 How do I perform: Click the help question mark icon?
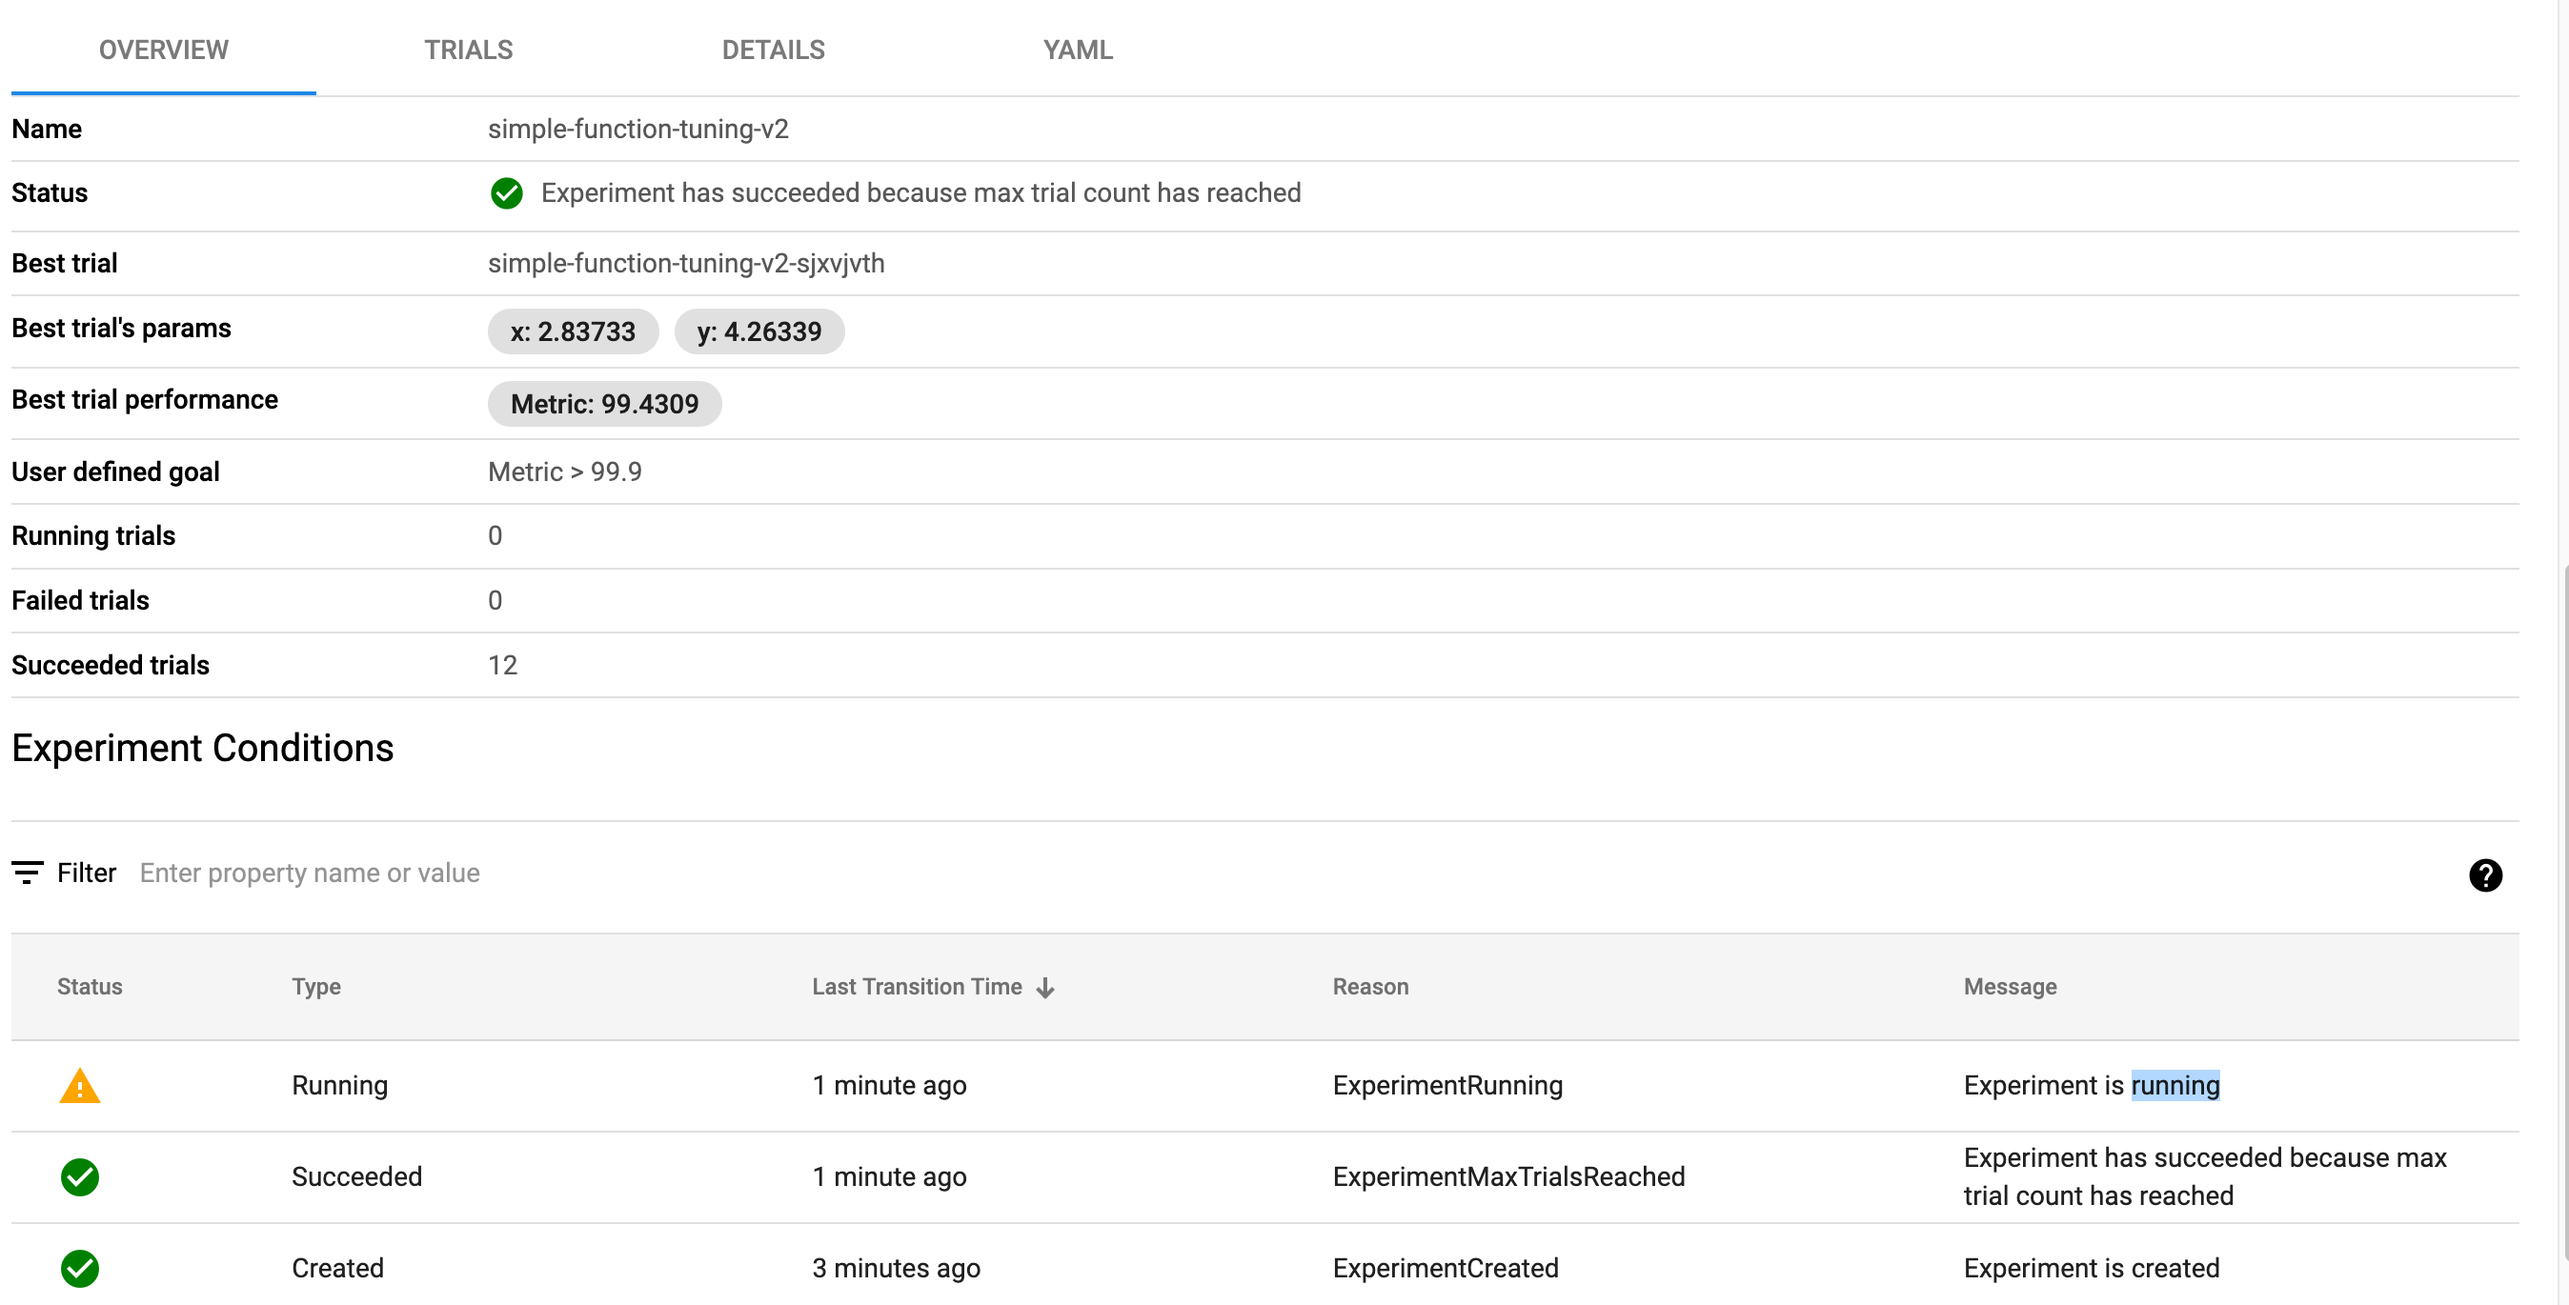2484,874
